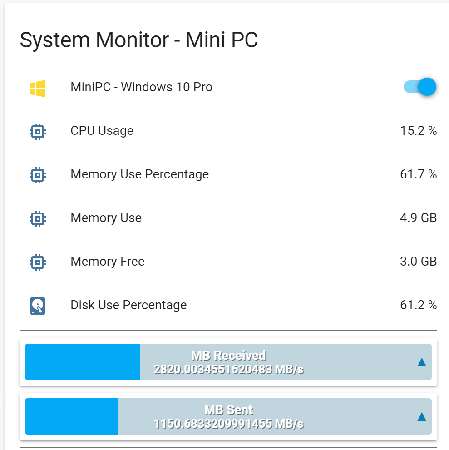Click the MiniPC - Windows 10 Pro label
Image resolution: width=449 pixels, height=450 pixels.
click(141, 87)
